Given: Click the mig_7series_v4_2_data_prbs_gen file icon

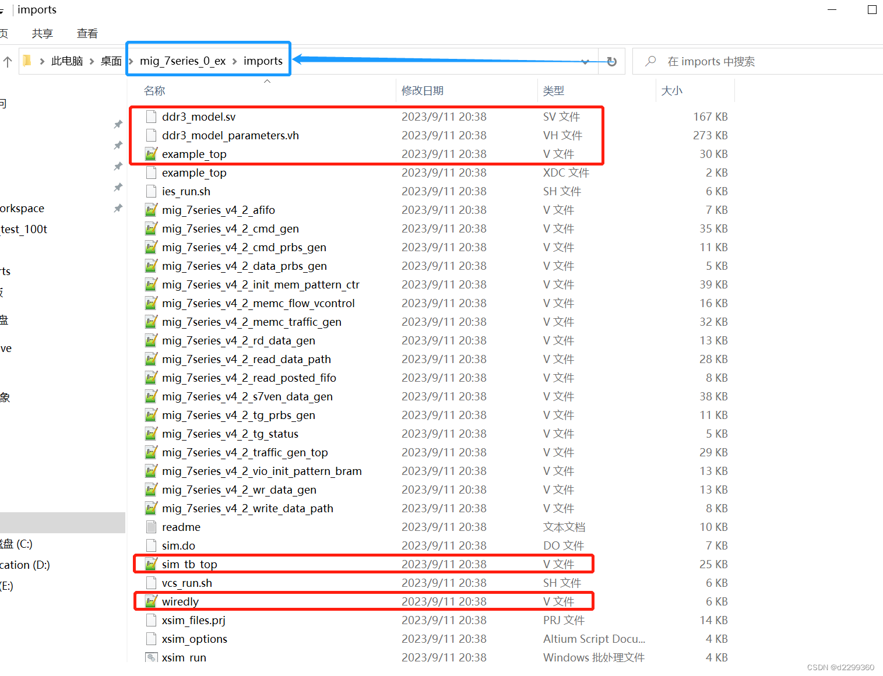Looking at the screenshot, I should tap(151, 266).
